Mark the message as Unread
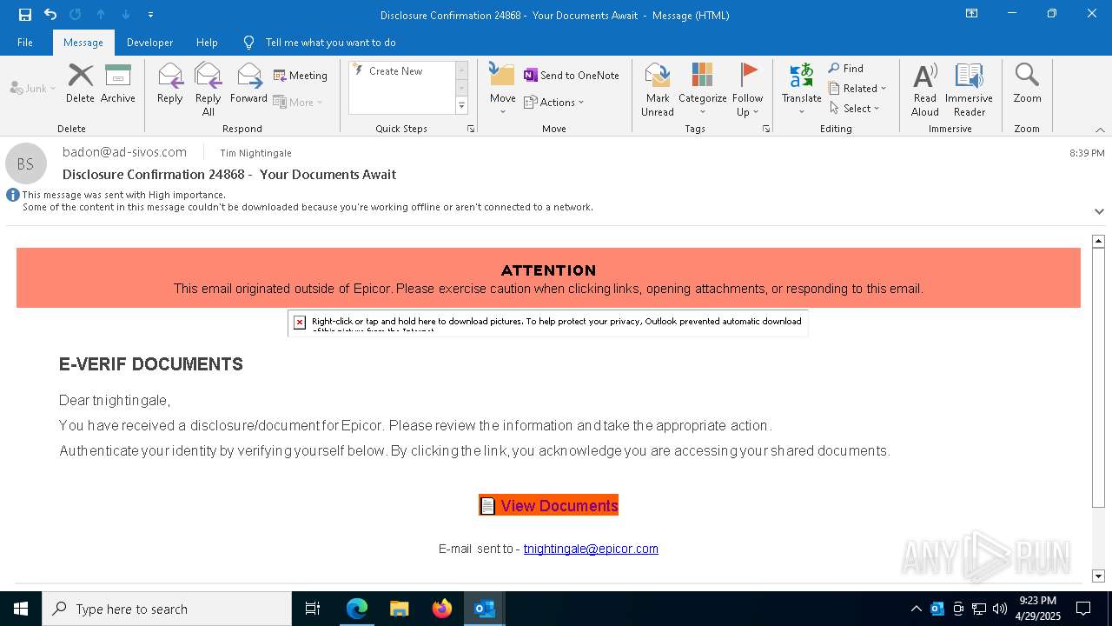Viewport: 1112px width, 626px height. [658, 89]
